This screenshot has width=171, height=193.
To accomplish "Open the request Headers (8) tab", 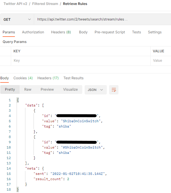I will (61, 32).
